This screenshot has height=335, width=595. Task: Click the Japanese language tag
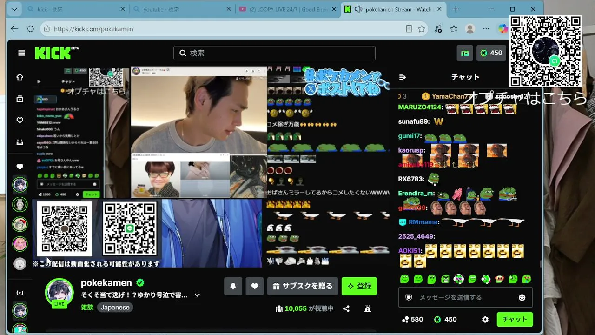[115, 308]
